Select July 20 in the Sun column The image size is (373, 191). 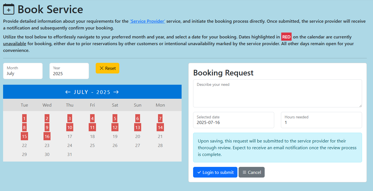tap(138, 137)
